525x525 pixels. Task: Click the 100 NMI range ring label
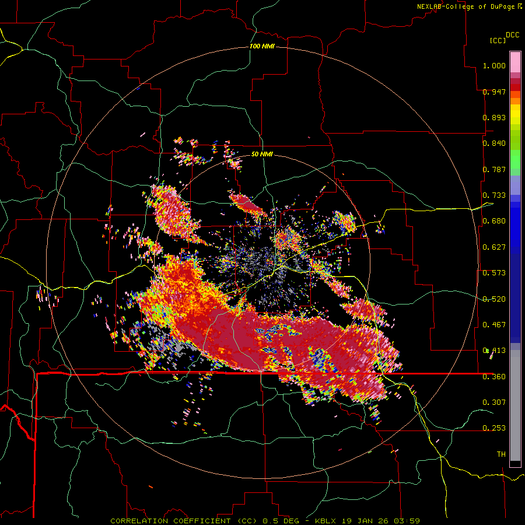[x=262, y=46]
